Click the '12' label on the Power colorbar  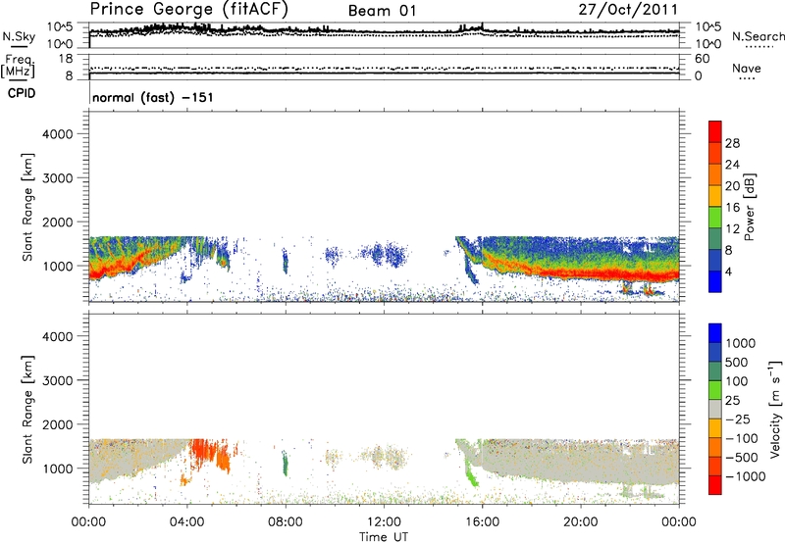pyautogui.click(x=732, y=229)
